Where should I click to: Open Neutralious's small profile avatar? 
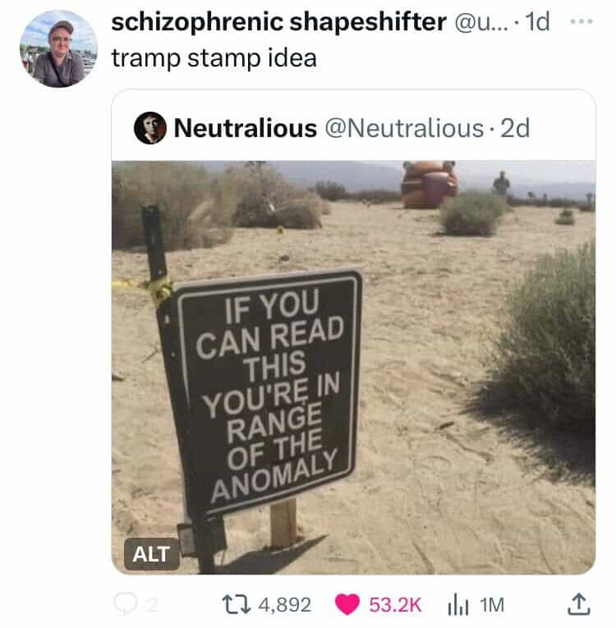(x=149, y=128)
